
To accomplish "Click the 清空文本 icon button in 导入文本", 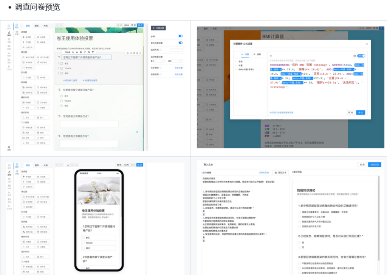I will click(280, 172).
